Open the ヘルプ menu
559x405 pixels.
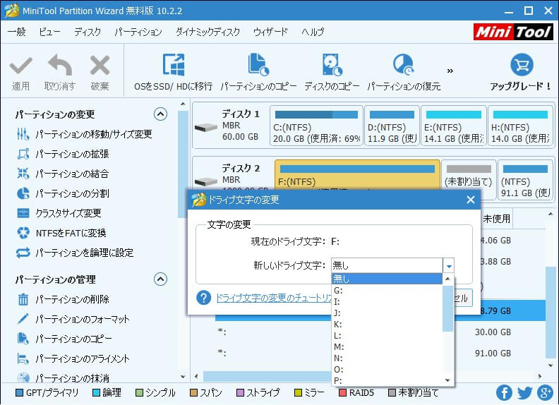(x=313, y=32)
